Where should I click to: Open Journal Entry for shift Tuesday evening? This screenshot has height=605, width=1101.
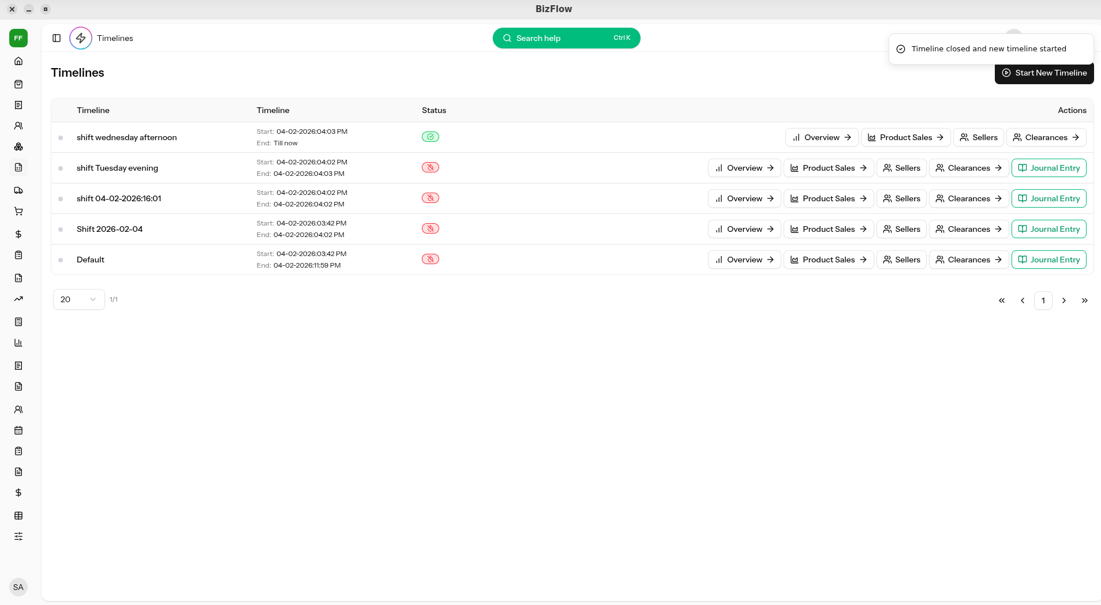coord(1048,168)
